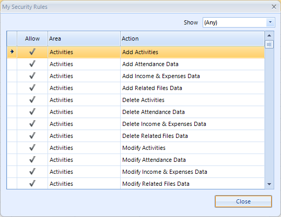This screenshot has width=281, height=217.
Task: Toggle Allow checkmark for Delete Activities
Action: click(x=32, y=100)
